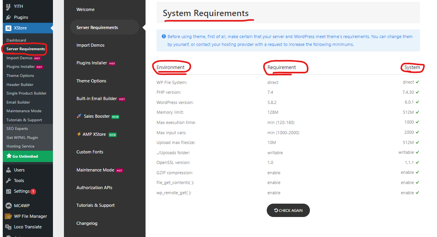Click the green check beside Max execution time 1000

pyautogui.click(x=417, y=122)
